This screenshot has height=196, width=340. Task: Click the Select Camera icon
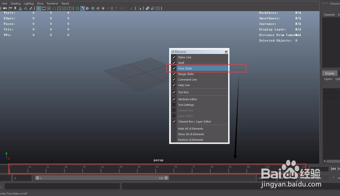click(x=5, y=8)
